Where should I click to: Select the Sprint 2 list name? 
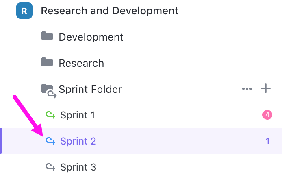78,141
